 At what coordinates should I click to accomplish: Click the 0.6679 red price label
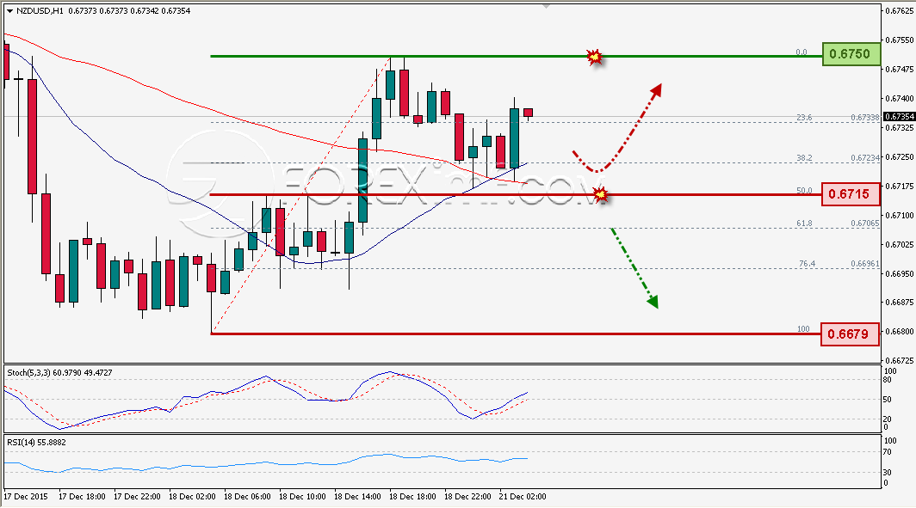tap(850, 334)
